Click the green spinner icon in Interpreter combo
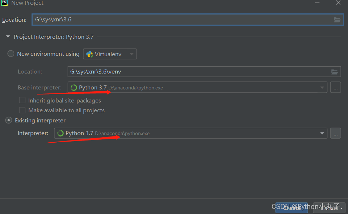Viewport: 348px width, 214px height. pyautogui.click(x=60, y=133)
